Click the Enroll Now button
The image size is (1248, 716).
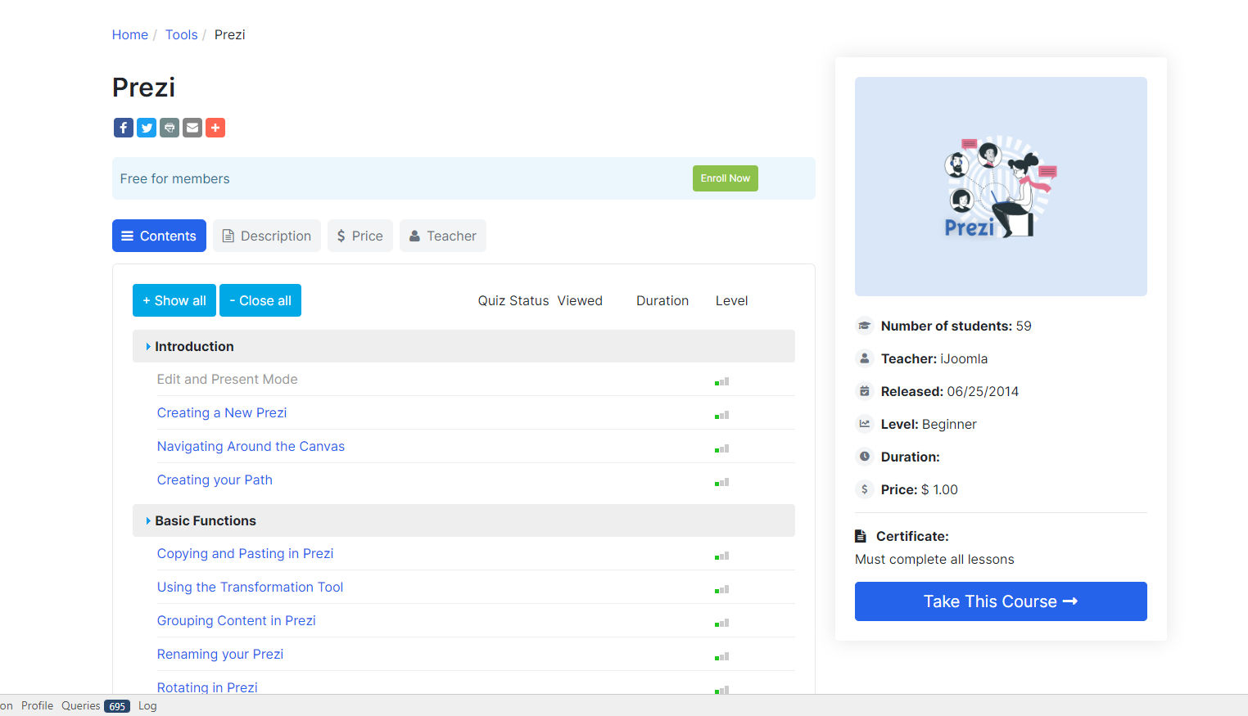[726, 178]
